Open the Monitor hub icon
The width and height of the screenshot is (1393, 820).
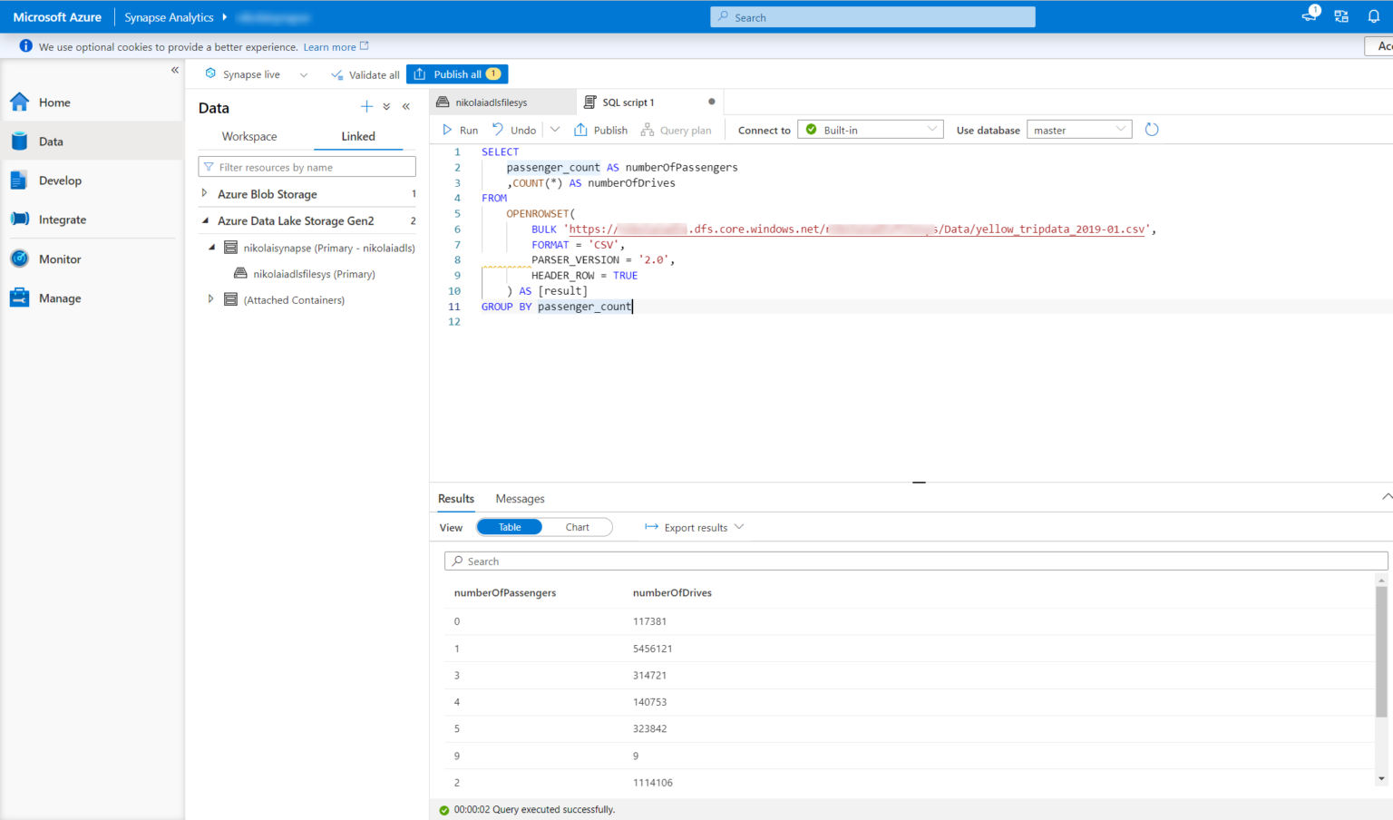(x=20, y=259)
